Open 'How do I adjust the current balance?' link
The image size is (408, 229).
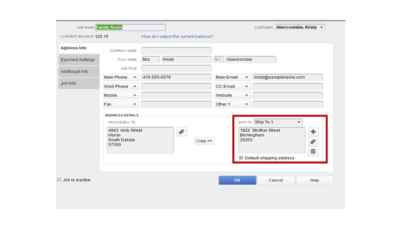177,37
